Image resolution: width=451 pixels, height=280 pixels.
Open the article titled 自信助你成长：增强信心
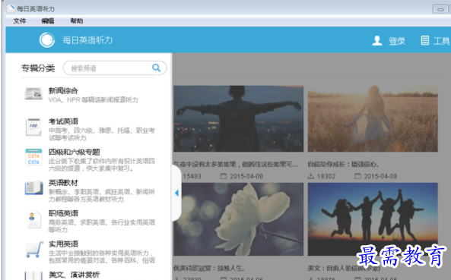[x=344, y=165]
